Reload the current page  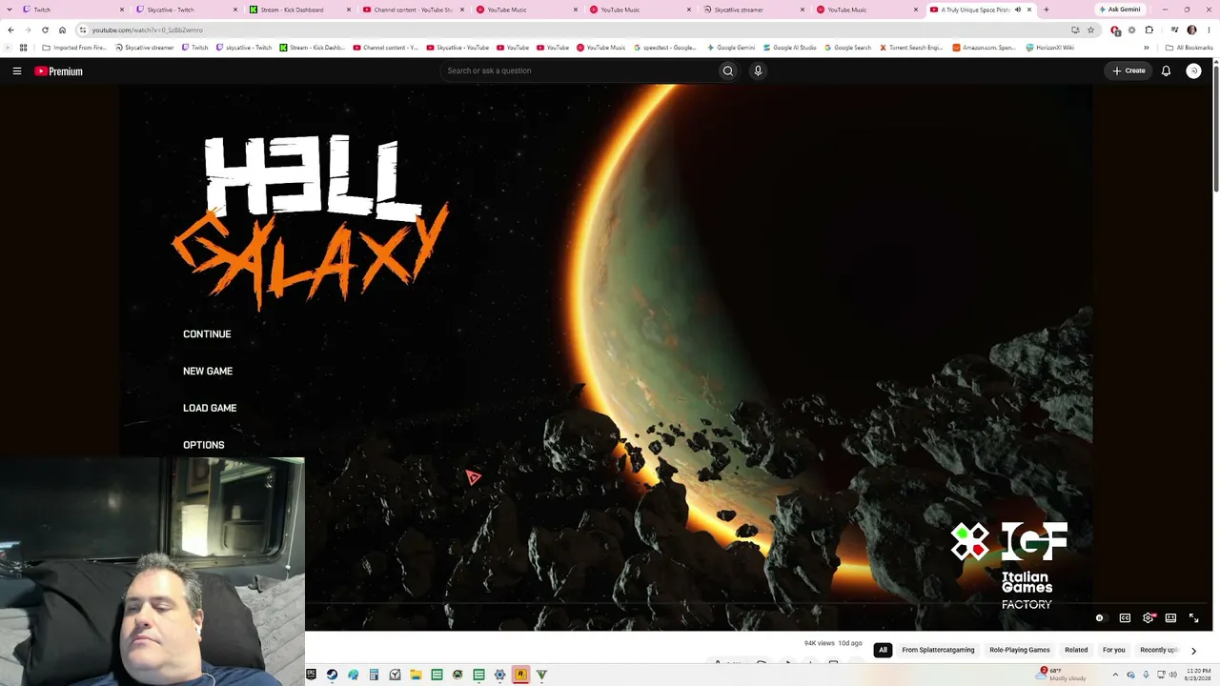tap(45, 30)
